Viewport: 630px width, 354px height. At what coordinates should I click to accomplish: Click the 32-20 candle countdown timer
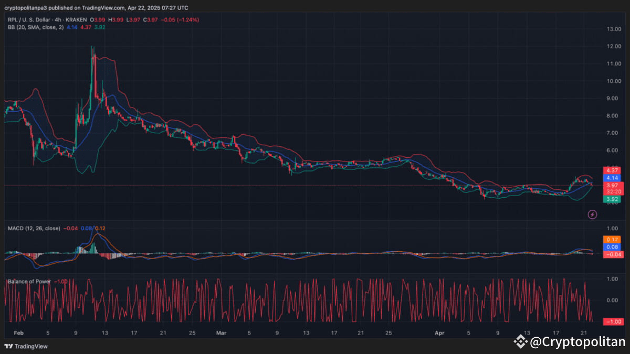pyautogui.click(x=611, y=192)
